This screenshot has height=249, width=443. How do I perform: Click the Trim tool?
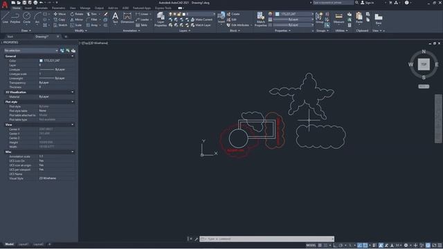[x=92, y=14]
